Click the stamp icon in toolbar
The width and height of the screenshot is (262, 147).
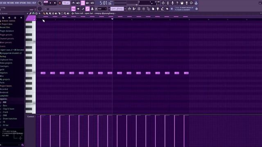(x=92, y=9)
